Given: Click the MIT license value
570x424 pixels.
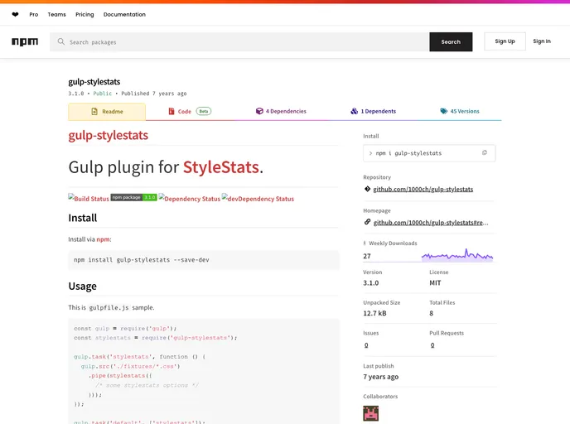Looking at the screenshot, I should (435, 282).
